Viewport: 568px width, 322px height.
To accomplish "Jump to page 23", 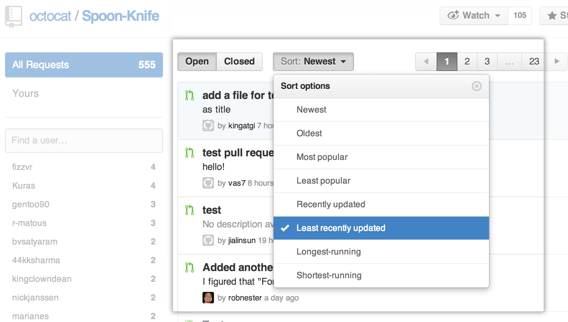I will (534, 62).
